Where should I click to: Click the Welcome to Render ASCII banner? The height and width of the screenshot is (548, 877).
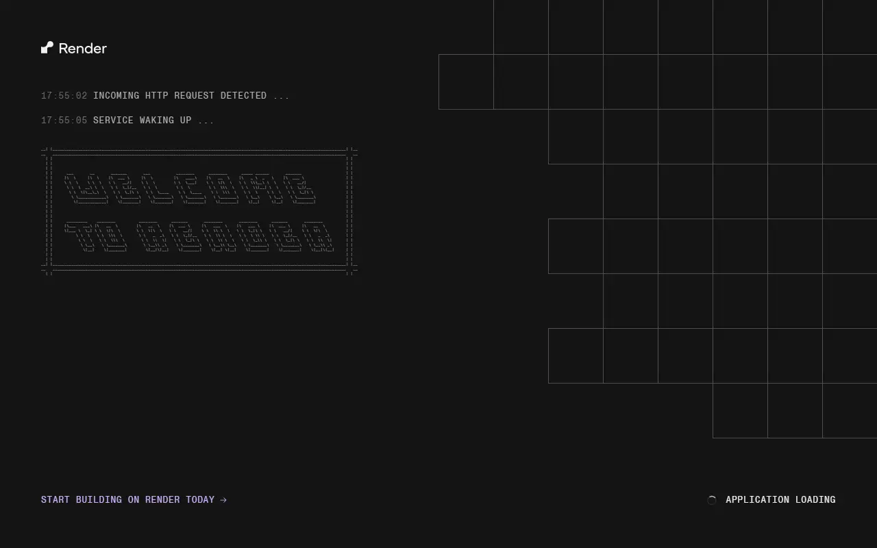(199, 211)
